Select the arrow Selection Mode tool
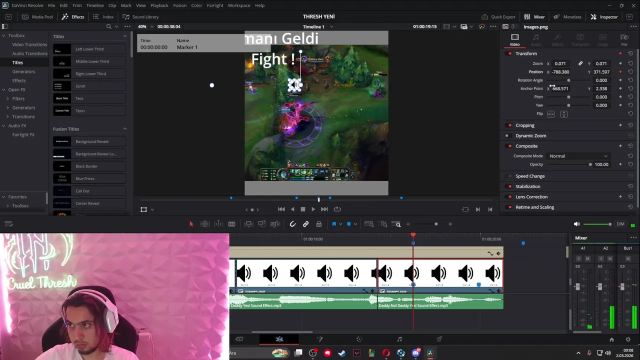Viewport: 640px width, 360px height. click(x=191, y=224)
